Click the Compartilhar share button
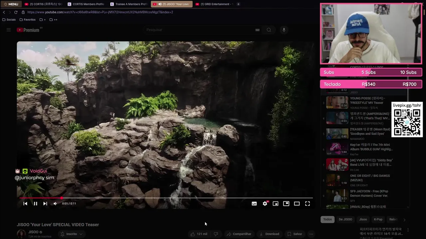This screenshot has width=426, height=239. click(239, 234)
